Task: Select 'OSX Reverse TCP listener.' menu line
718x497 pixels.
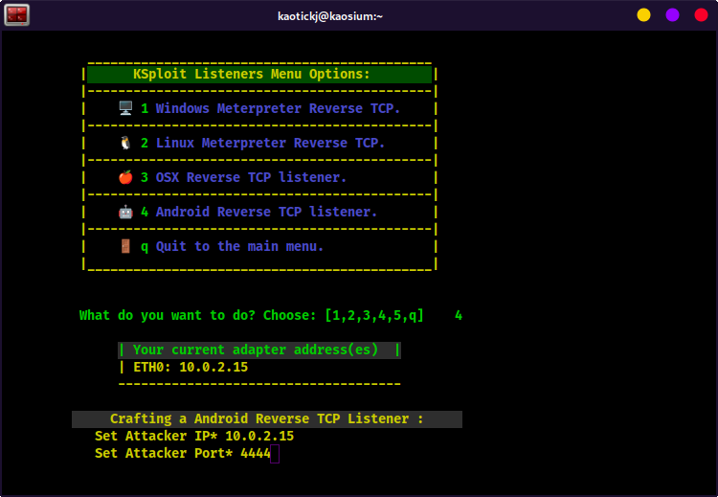Action: pyautogui.click(x=251, y=177)
